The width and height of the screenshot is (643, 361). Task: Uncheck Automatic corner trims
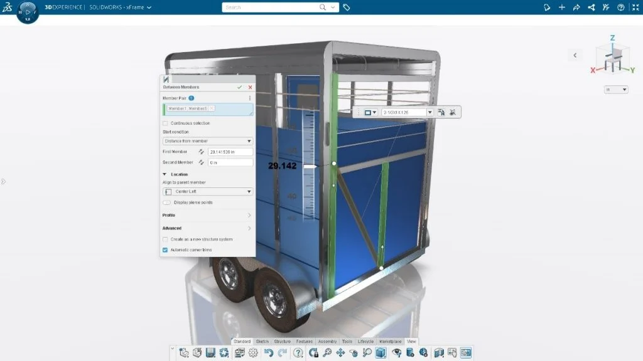(x=166, y=249)
